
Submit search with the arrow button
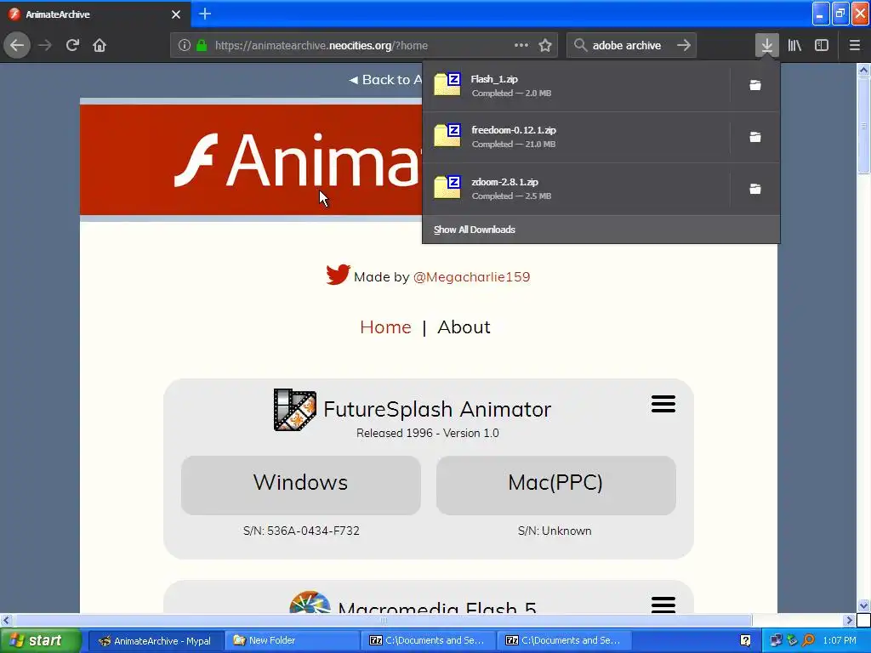click(684, 45)
